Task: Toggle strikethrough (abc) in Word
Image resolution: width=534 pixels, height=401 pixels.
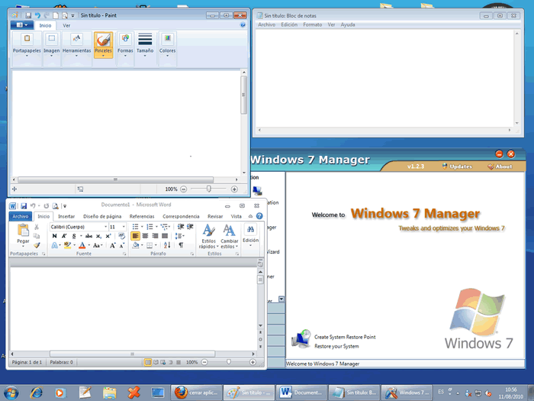Action: tap(89, 236)
